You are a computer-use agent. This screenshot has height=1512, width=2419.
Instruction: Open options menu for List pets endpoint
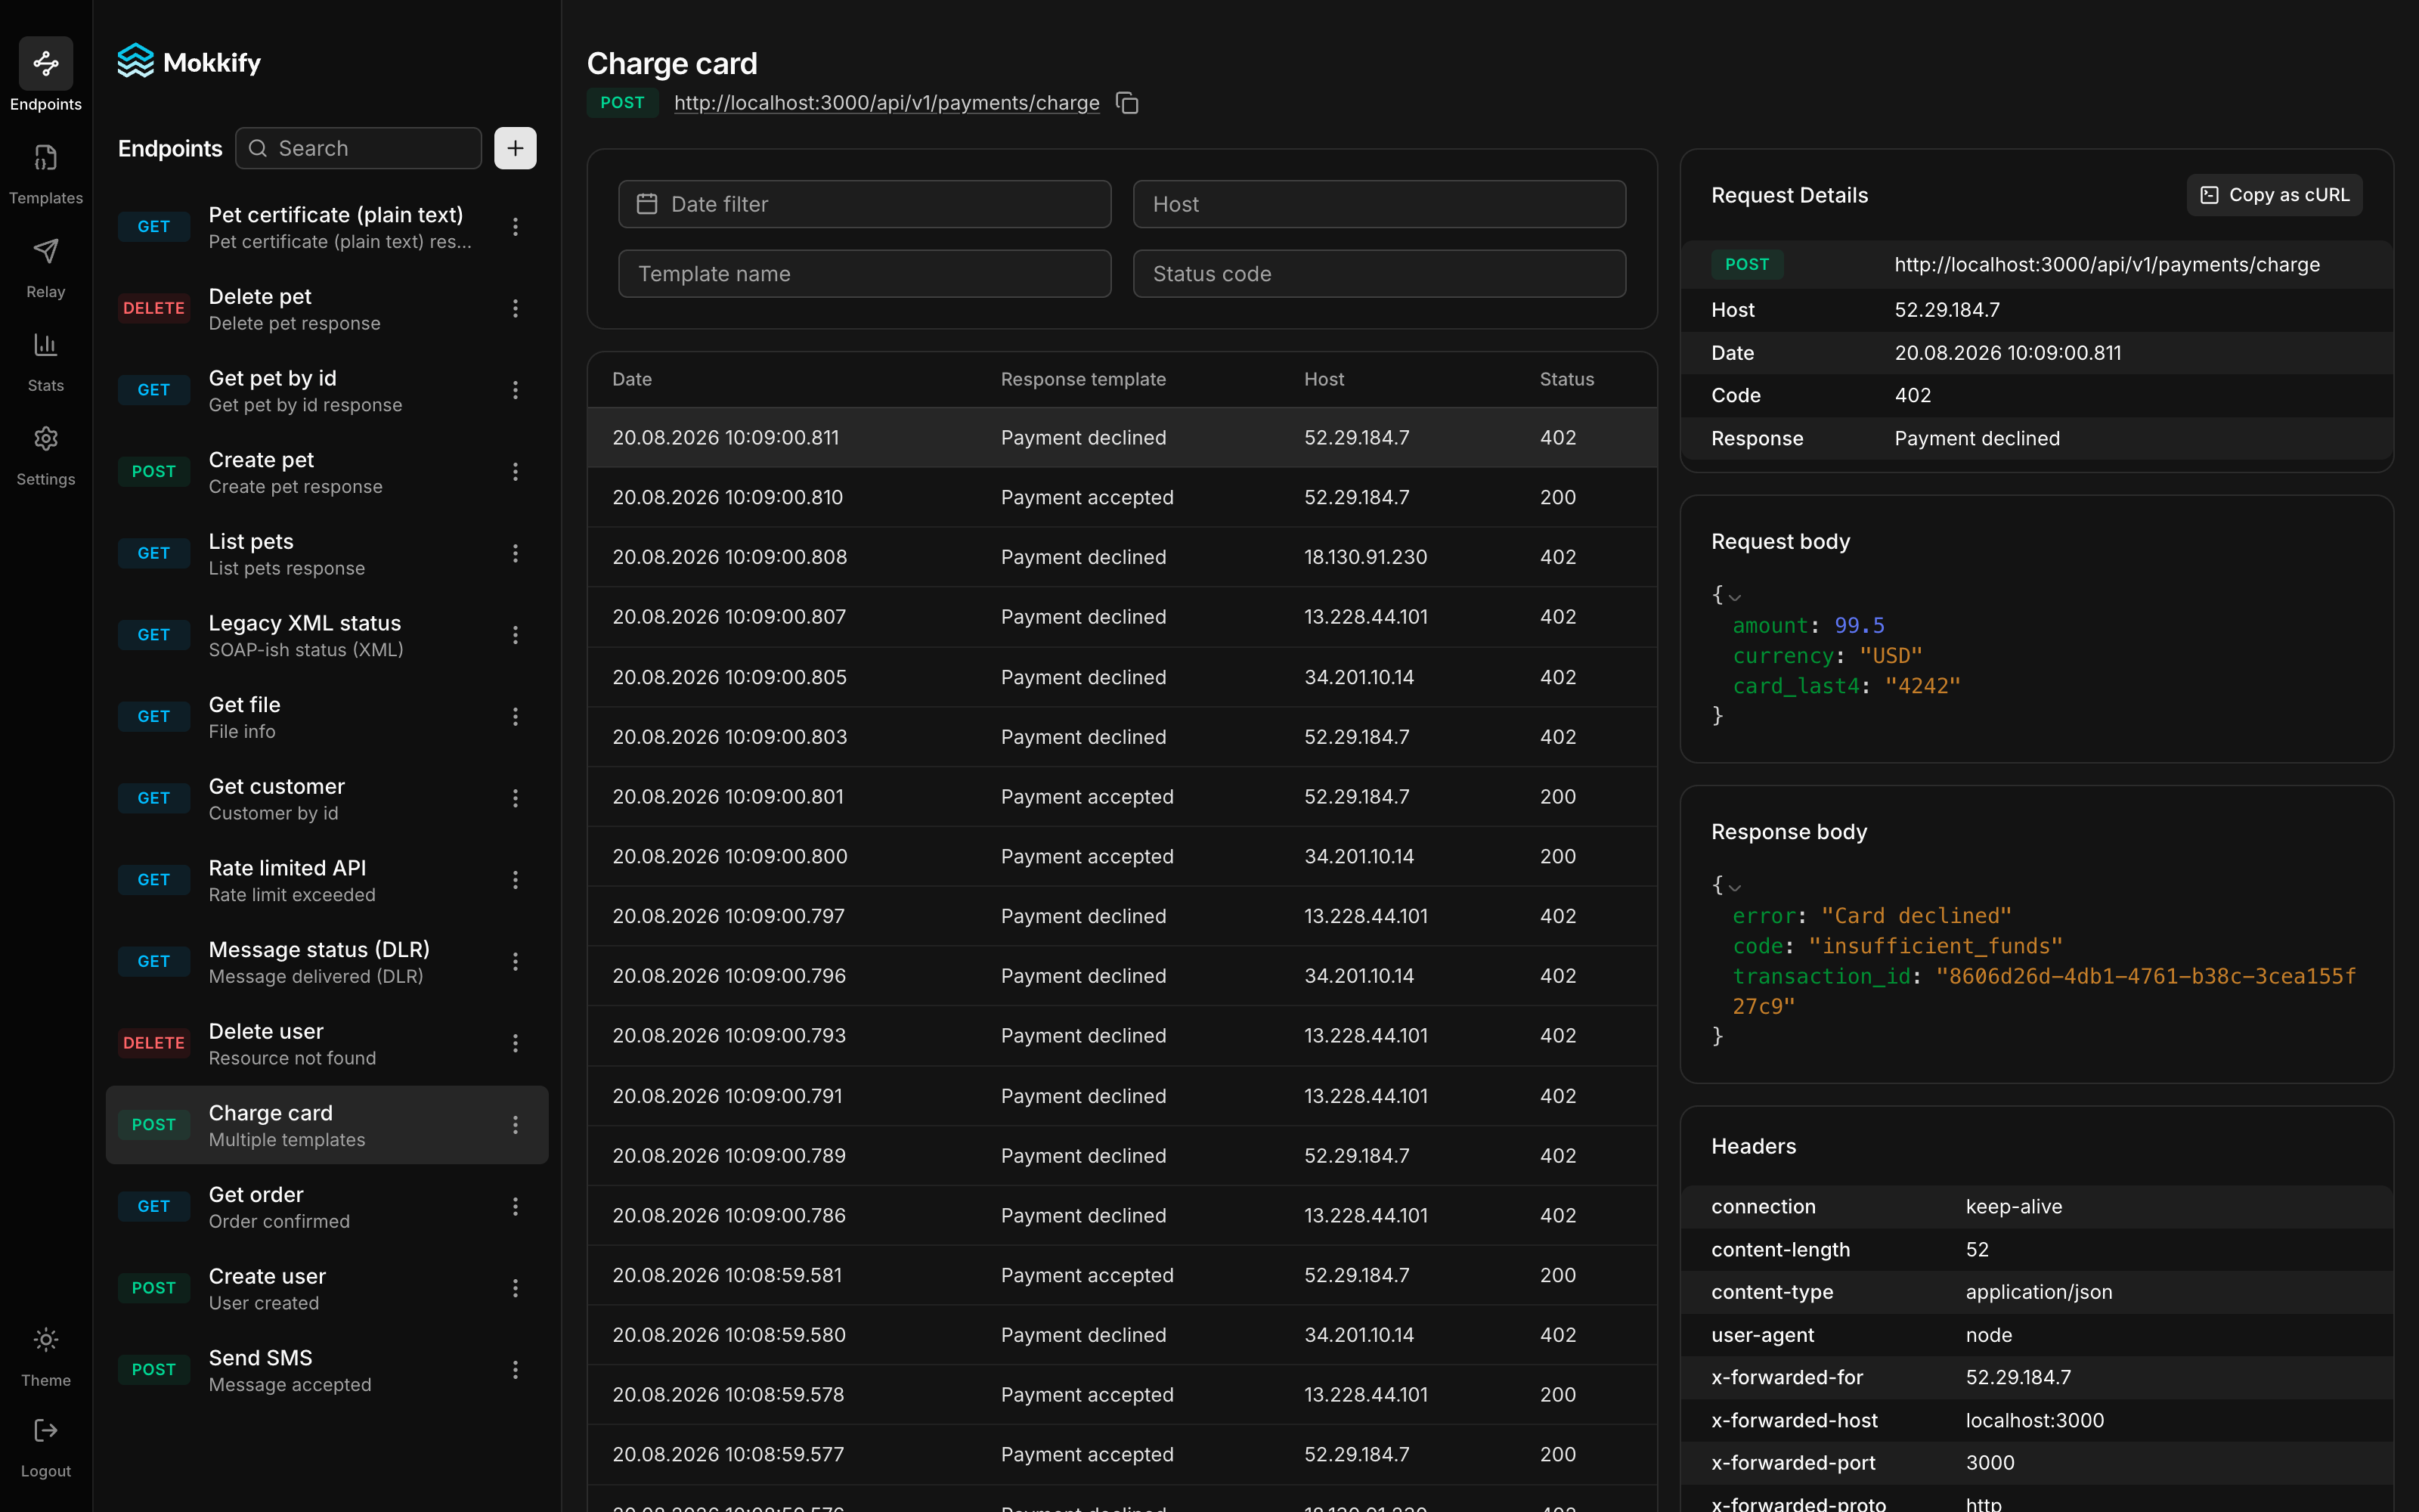click(x=516, y=553)
